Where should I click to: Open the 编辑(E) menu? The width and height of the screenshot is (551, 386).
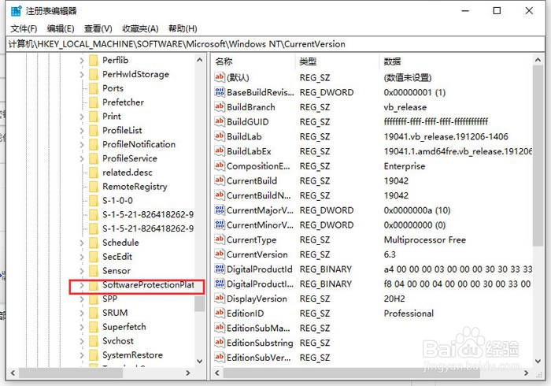(61, 28)
